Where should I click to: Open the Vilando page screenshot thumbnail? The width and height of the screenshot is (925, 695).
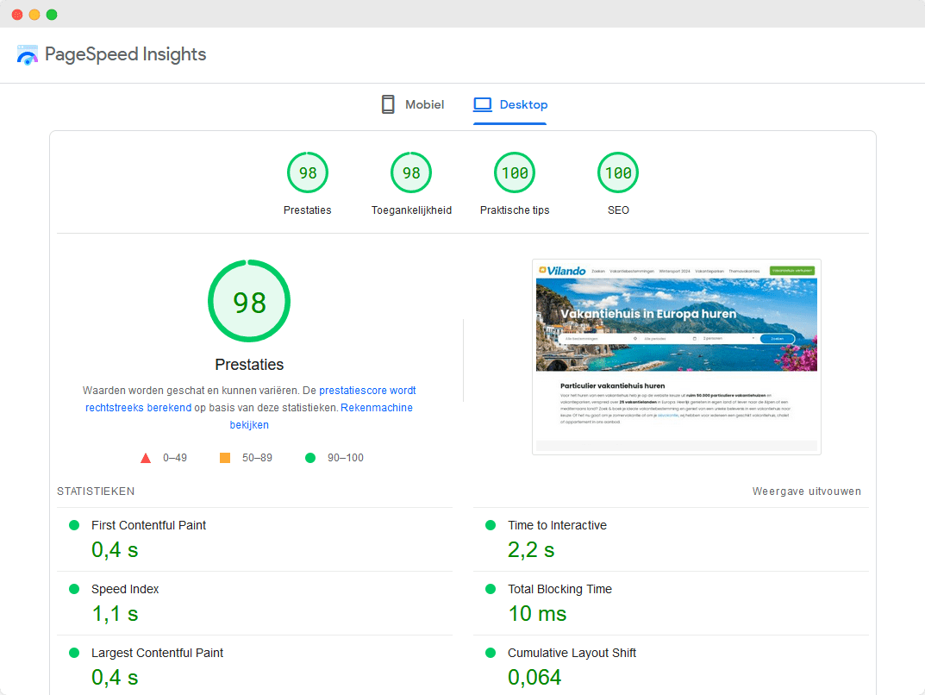[x=677, y=357]
